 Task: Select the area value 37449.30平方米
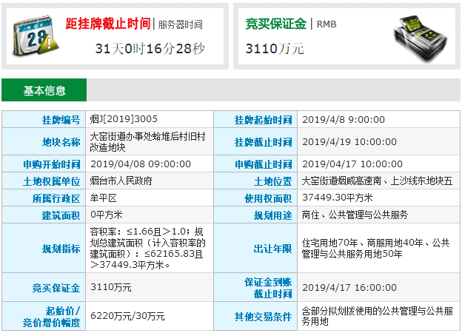click(x=338, y=198)
